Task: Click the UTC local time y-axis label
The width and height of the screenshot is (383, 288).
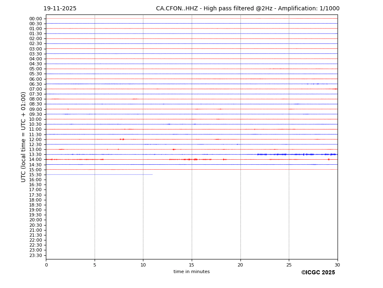Action: [x=24, y=137]
